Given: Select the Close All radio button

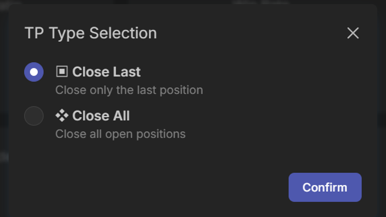Looking at the screenshot, I should point(34,116).
